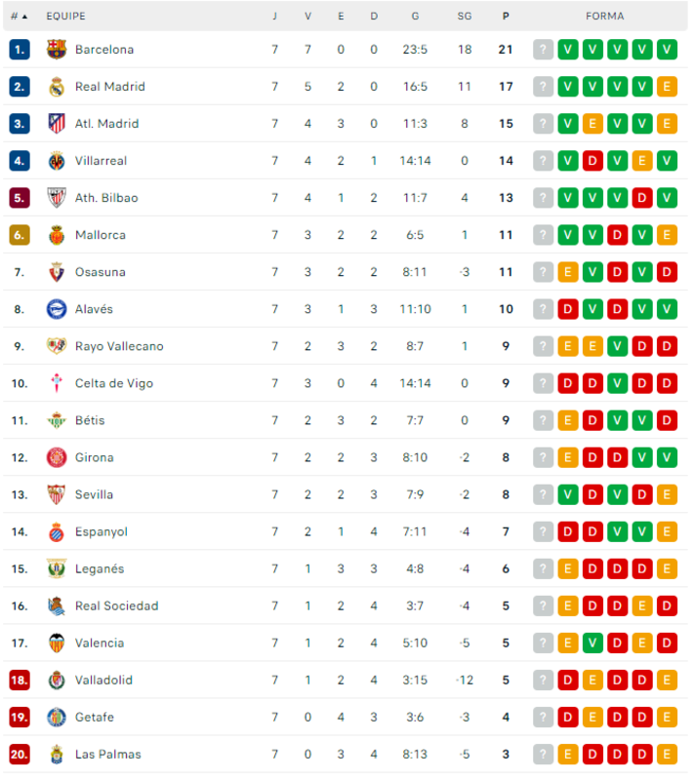Click the Valencia bat crest
The width and height of the screenshot is (694, 780).
(x=57, y=643)
